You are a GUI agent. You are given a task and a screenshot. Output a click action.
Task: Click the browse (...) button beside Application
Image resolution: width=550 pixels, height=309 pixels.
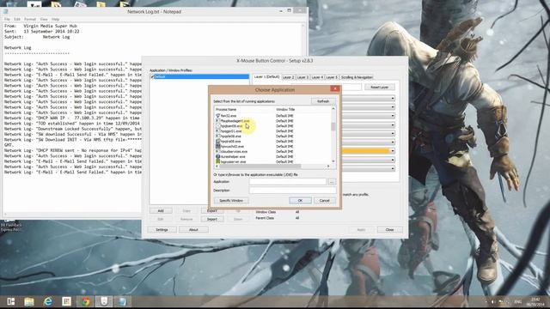[x=332, y=181]
